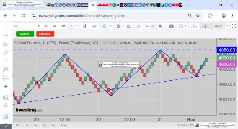Image resolution: width=238 pixels, height=129 pixels.
Task: Select the text annotation tool
Action: pos(6,61)
